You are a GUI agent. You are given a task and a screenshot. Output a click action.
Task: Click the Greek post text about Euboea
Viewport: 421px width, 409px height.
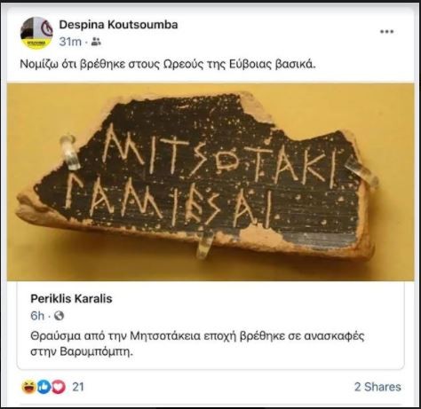click(168, 64)
